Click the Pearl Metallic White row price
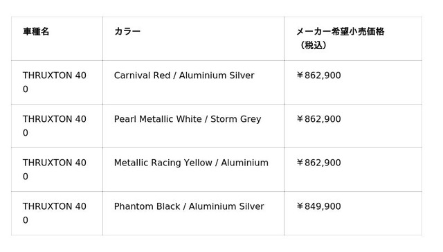The height and width of the screenshot is (252, 443). [x=318, y=119]
